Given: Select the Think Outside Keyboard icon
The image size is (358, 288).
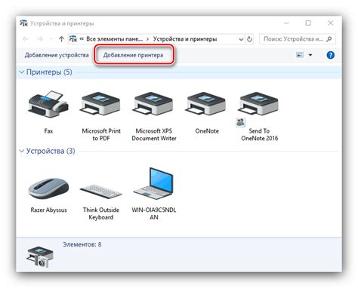Looking at the screenshot, I should [100, 191].
